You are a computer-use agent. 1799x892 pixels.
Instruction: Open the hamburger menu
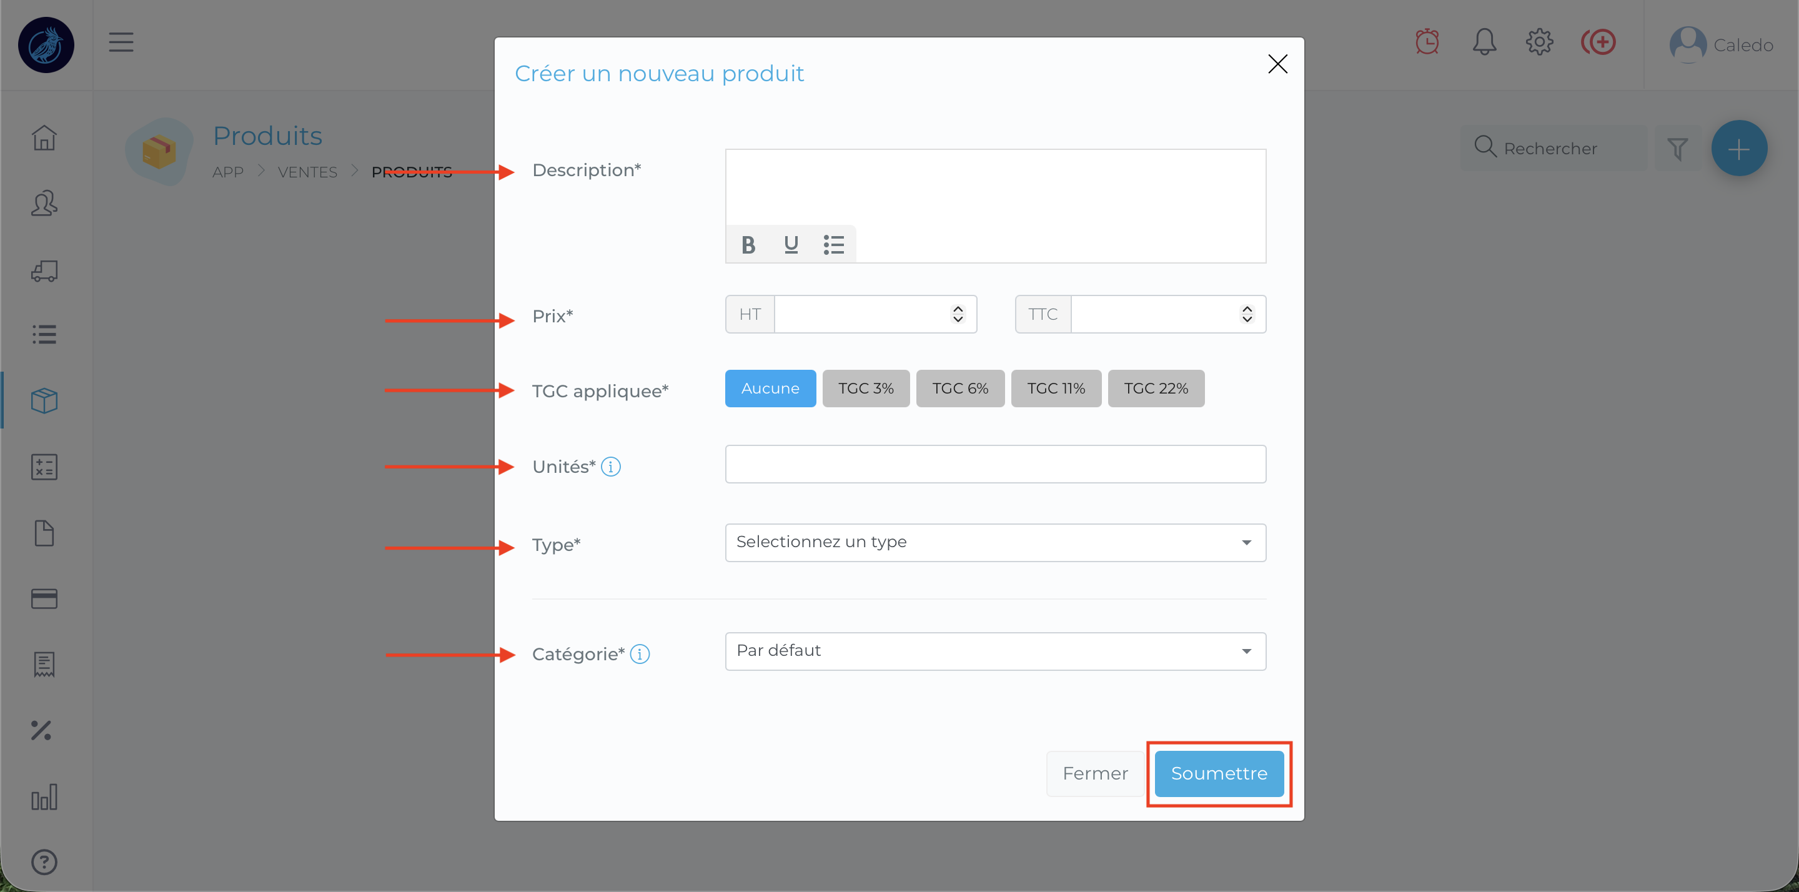click(121, 42)
